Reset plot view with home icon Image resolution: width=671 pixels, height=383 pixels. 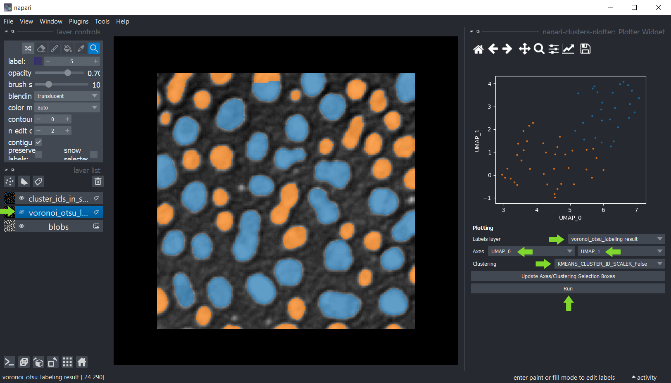(x=478, y=49)
